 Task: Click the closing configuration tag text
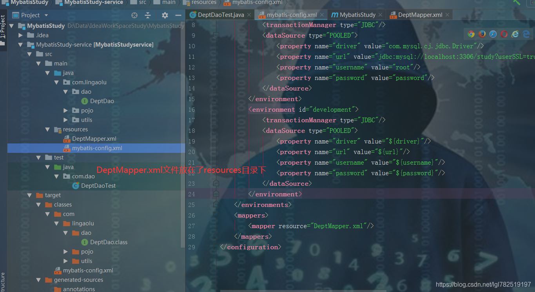click(x=250, y=247)
